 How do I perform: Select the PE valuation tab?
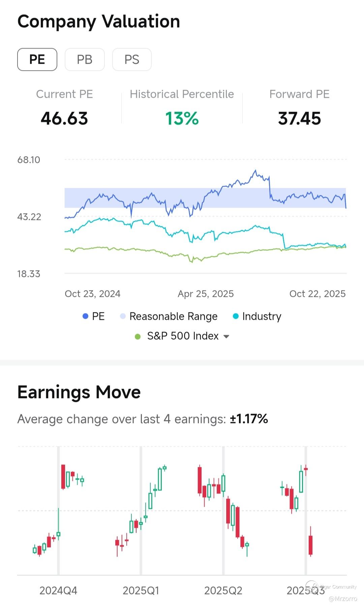pos(37,60)
